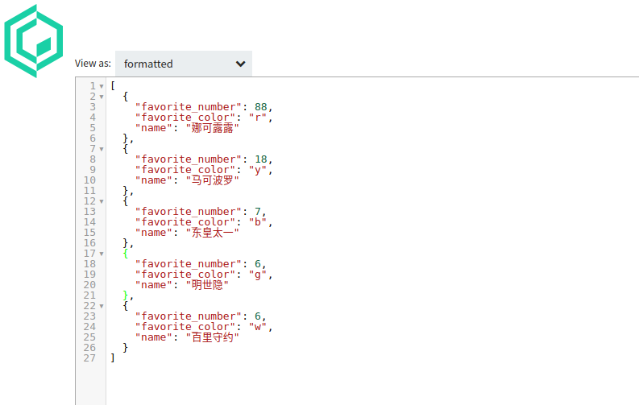
Task: Place cursor on name value "娜可露露"
Action: [x=213, y=128]
